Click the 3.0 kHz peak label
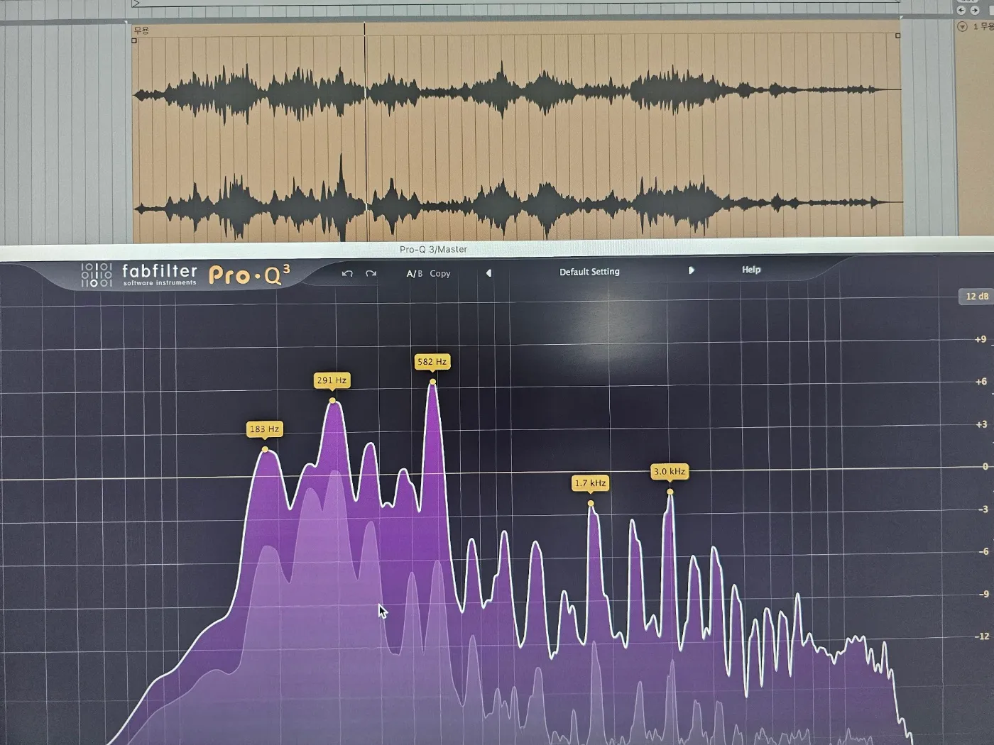The height and width of the screenshot is (745, 994). [669, 471]
